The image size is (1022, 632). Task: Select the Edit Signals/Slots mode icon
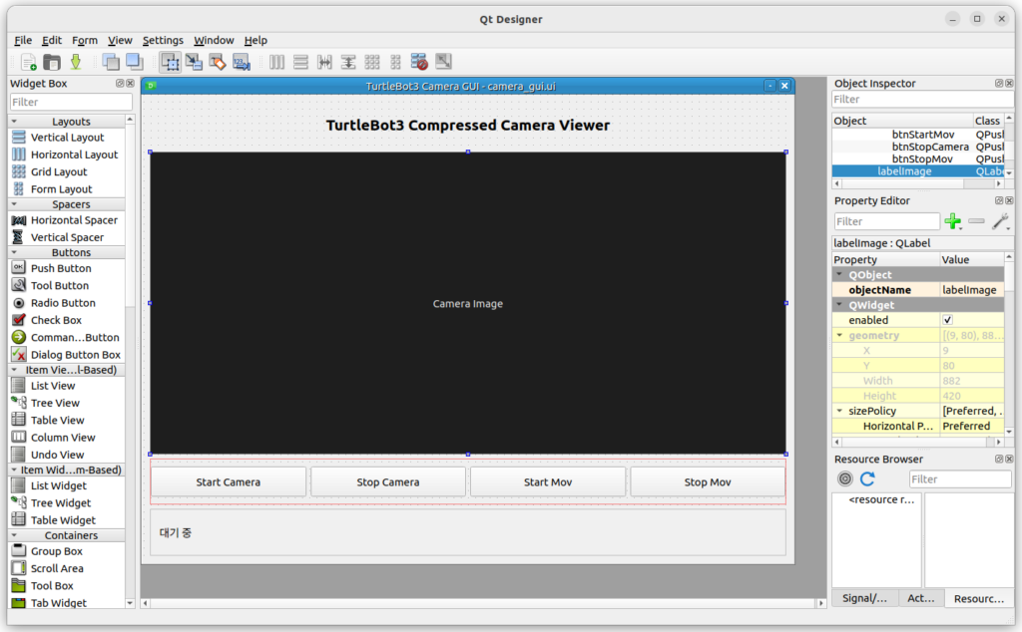coord(194,62)
